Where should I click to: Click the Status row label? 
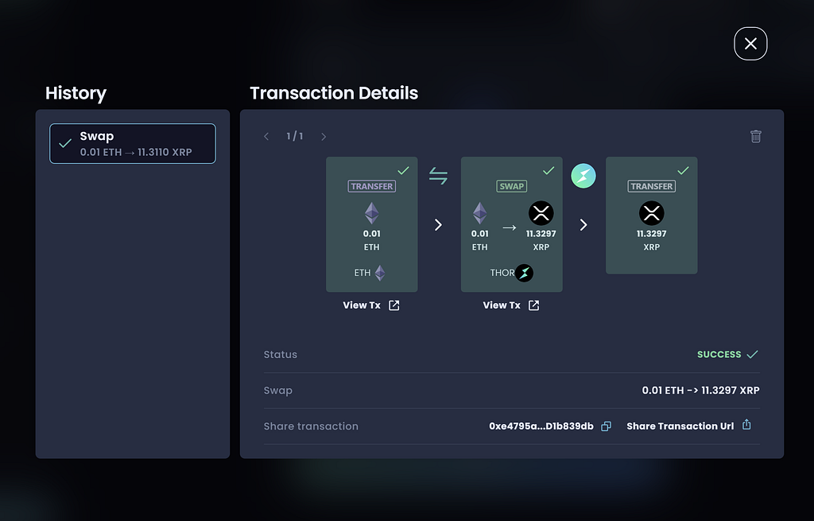pyautogui.click(x=281, y=354)
